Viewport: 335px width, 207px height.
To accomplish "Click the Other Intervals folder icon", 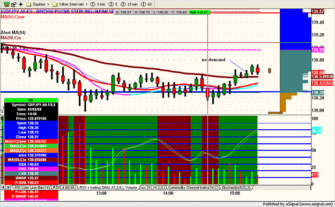I will 55,4.
